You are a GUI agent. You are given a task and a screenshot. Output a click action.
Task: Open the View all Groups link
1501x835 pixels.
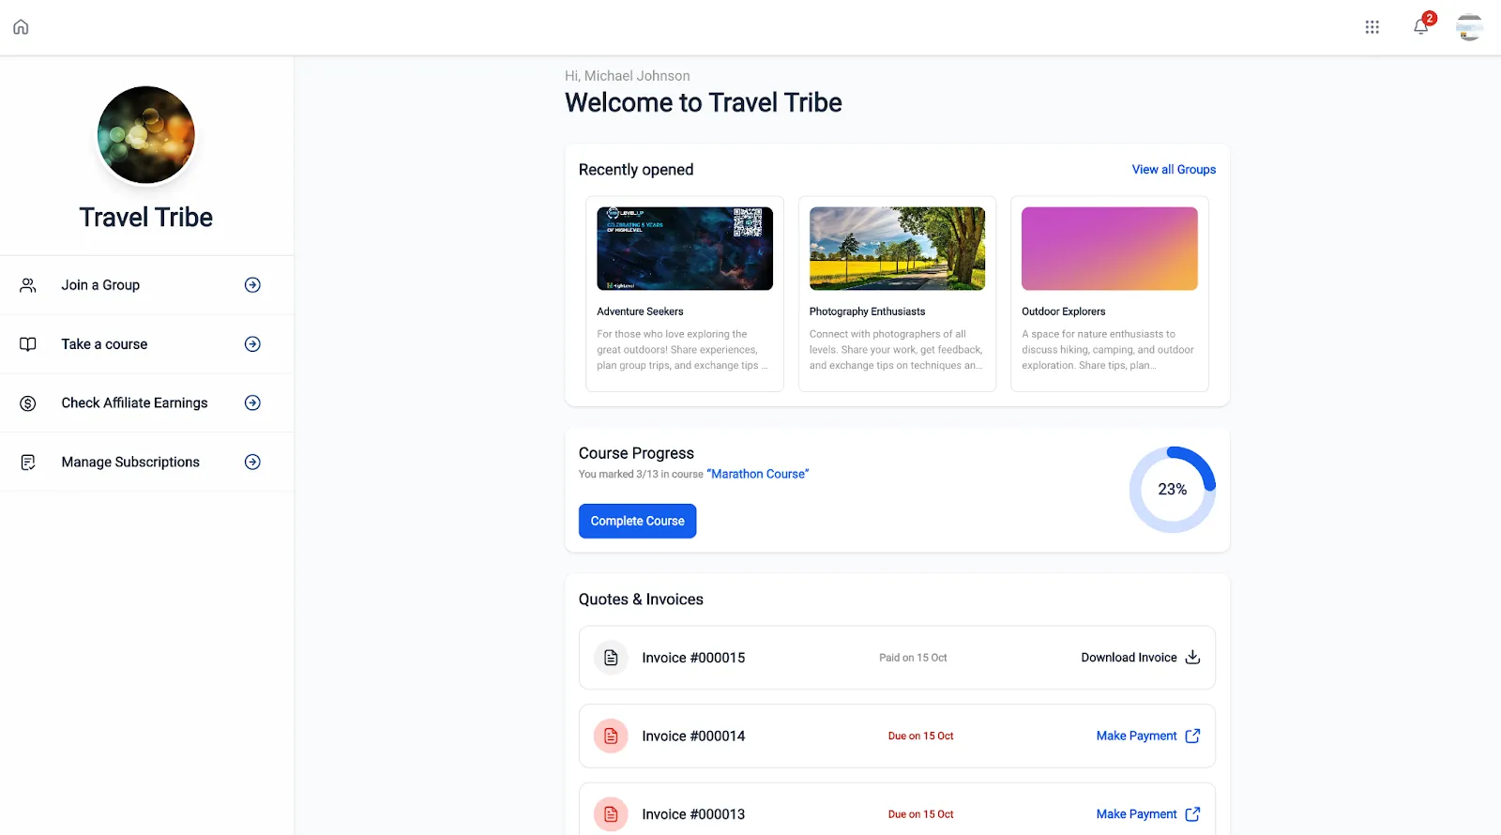click(1174, 170)
